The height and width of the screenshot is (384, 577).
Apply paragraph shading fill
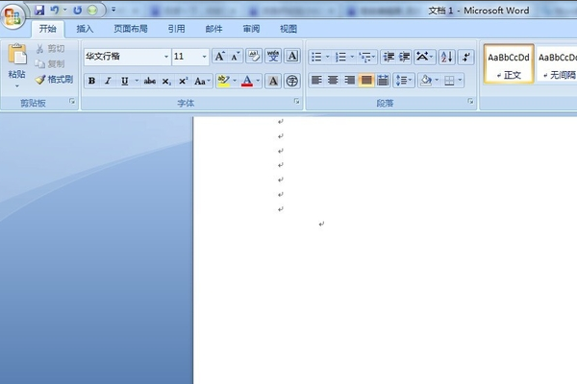(426, 80)
